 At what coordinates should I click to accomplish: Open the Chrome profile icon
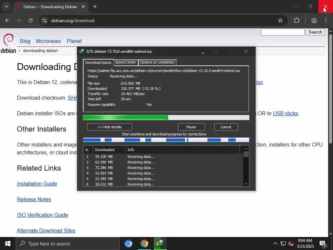pyautogui.click(x=314, y=21)
